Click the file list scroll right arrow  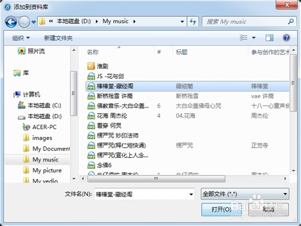(285, 178)
